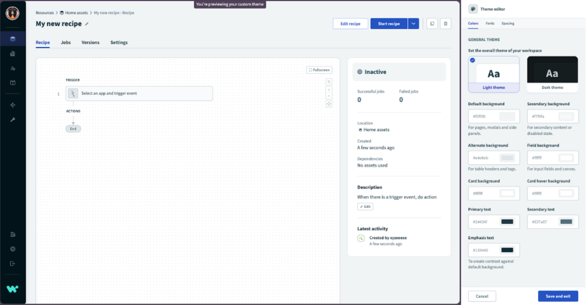Select the Light theme option
Viewport: 586px width, 305px height.
click(x=494, y=74)
